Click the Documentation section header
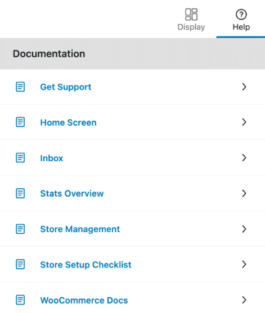Image resolution: width=265 pixels, height=313 pixels. tap(133, 54)
